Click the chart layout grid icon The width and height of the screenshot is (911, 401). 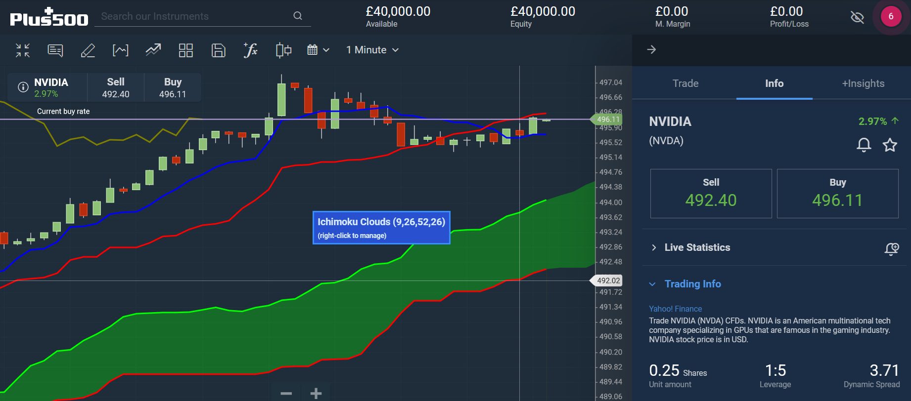tap(185, 50)
